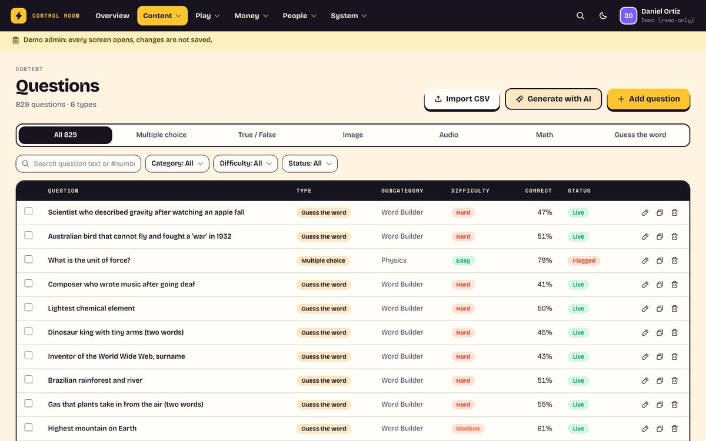This screenshot has width=706, height=441.
Task: Select the 'Composer who wrote music' checkbox
Action: point(28,283)
